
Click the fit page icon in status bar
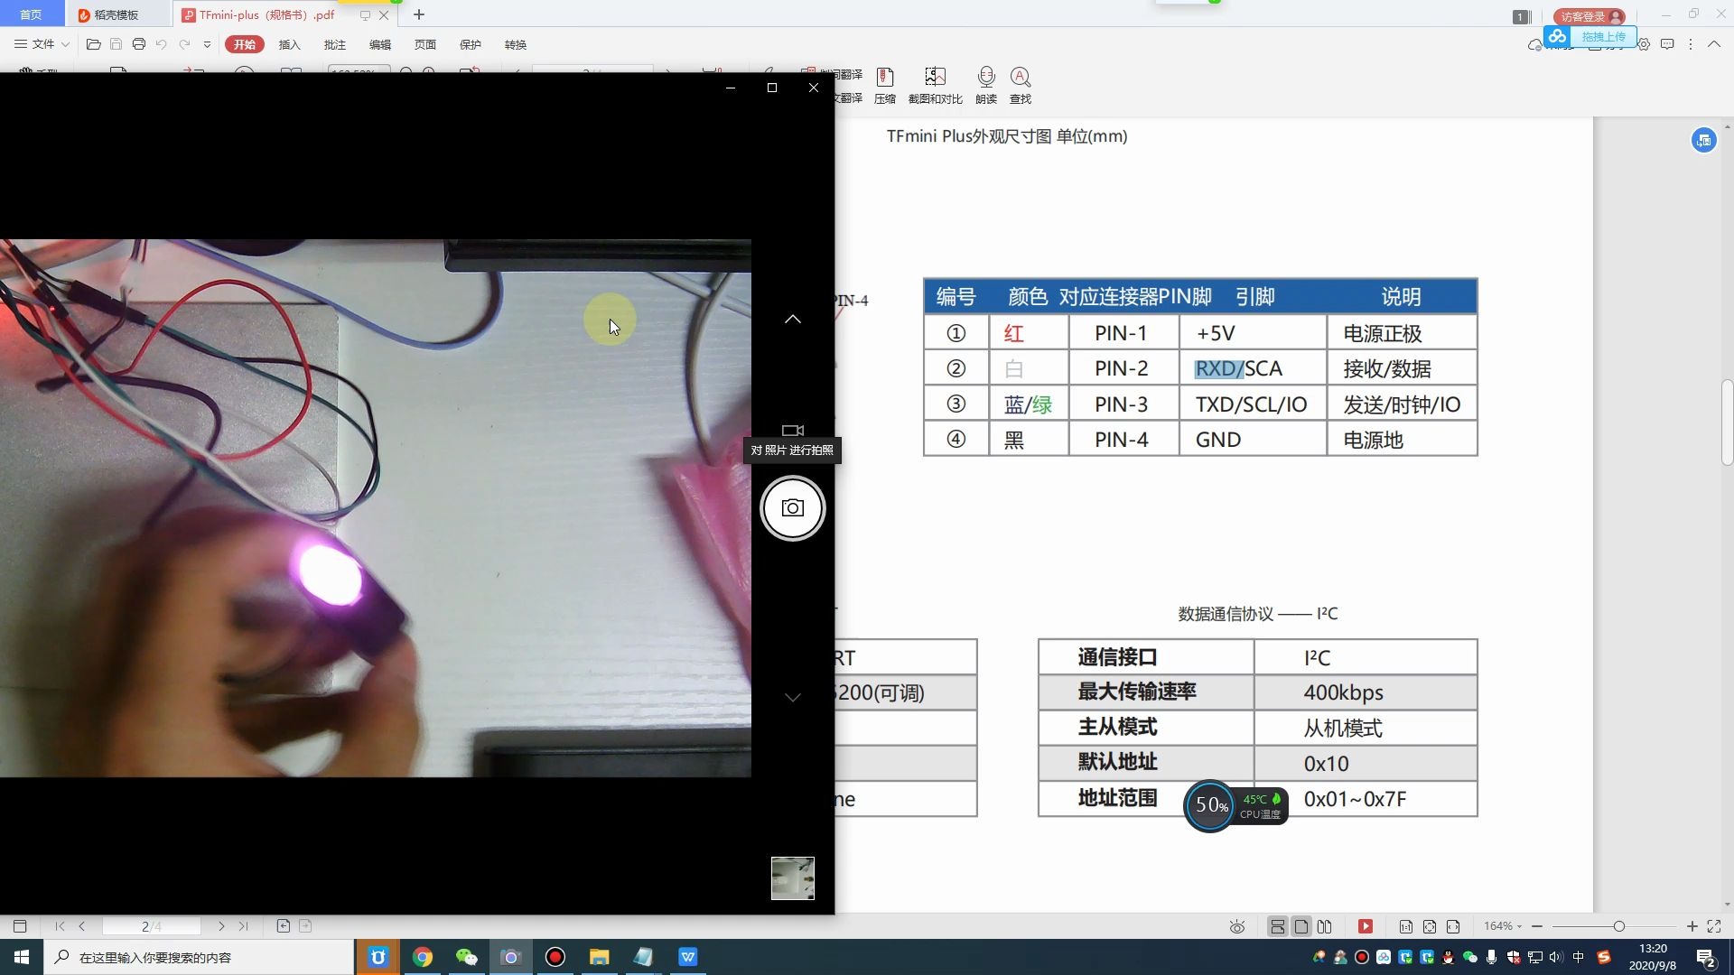1430,926
